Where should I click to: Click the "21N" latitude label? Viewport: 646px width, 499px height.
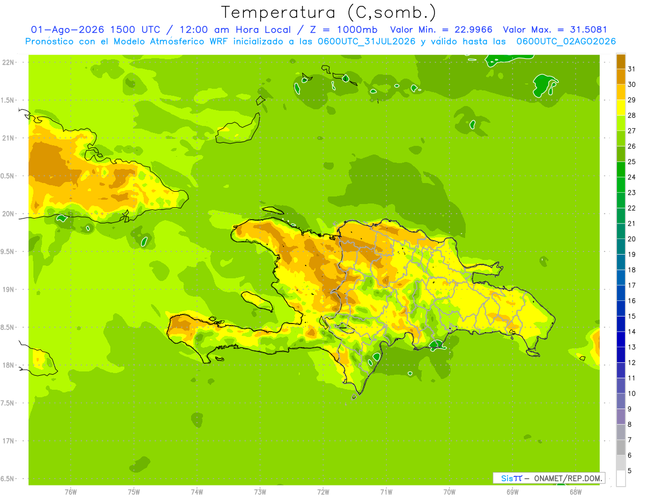[8, 138]
